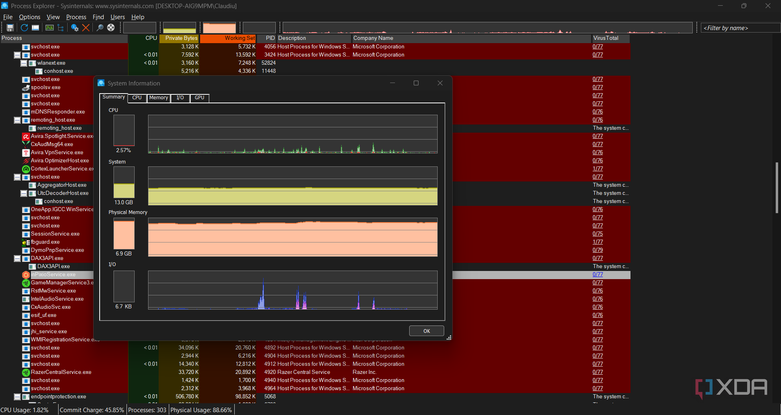Click the Avira.SpotlightService.exe process icon
Viewport: 781px width, 415px height.
point(26,136)
